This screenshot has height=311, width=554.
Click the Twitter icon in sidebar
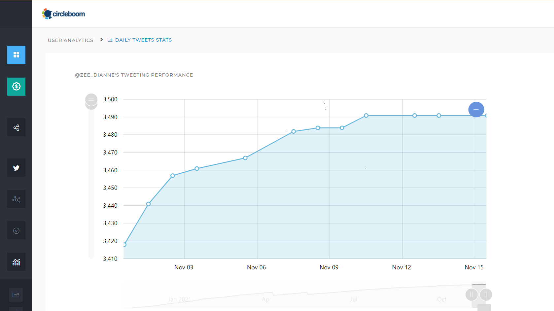(16, 167)
